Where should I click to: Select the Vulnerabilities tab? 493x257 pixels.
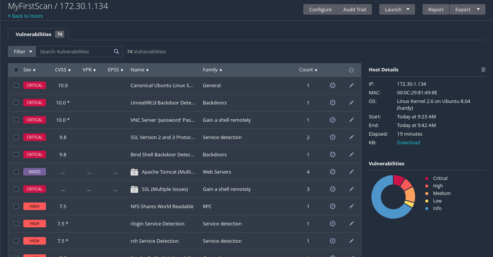click(x=38, y=34)
